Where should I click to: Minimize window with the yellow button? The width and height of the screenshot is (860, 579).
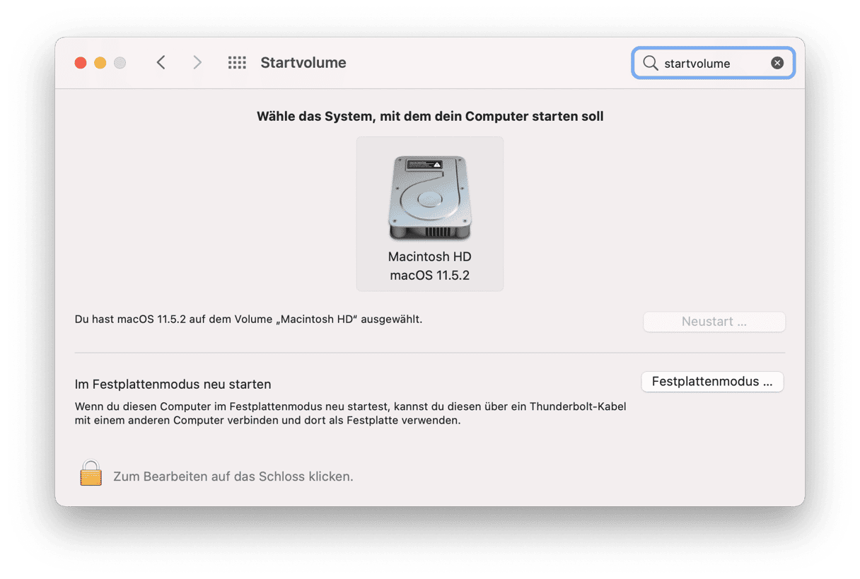click(100, 63)
